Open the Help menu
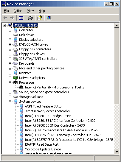 [41, 11]
